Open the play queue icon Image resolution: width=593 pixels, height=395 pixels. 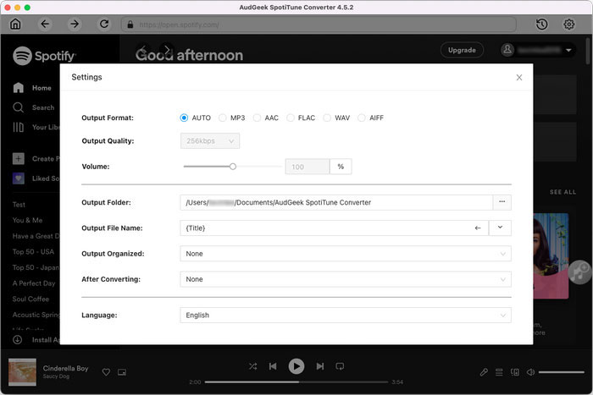499,372
